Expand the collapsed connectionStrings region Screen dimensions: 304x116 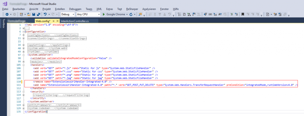coord(24,38)
